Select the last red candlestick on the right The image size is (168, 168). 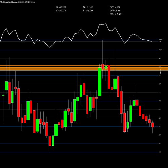click(153, 125)
